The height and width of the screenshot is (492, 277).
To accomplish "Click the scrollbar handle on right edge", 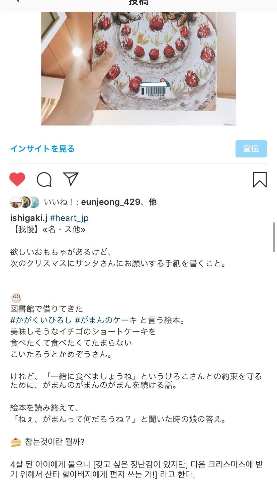I will (x=274, y=237).
